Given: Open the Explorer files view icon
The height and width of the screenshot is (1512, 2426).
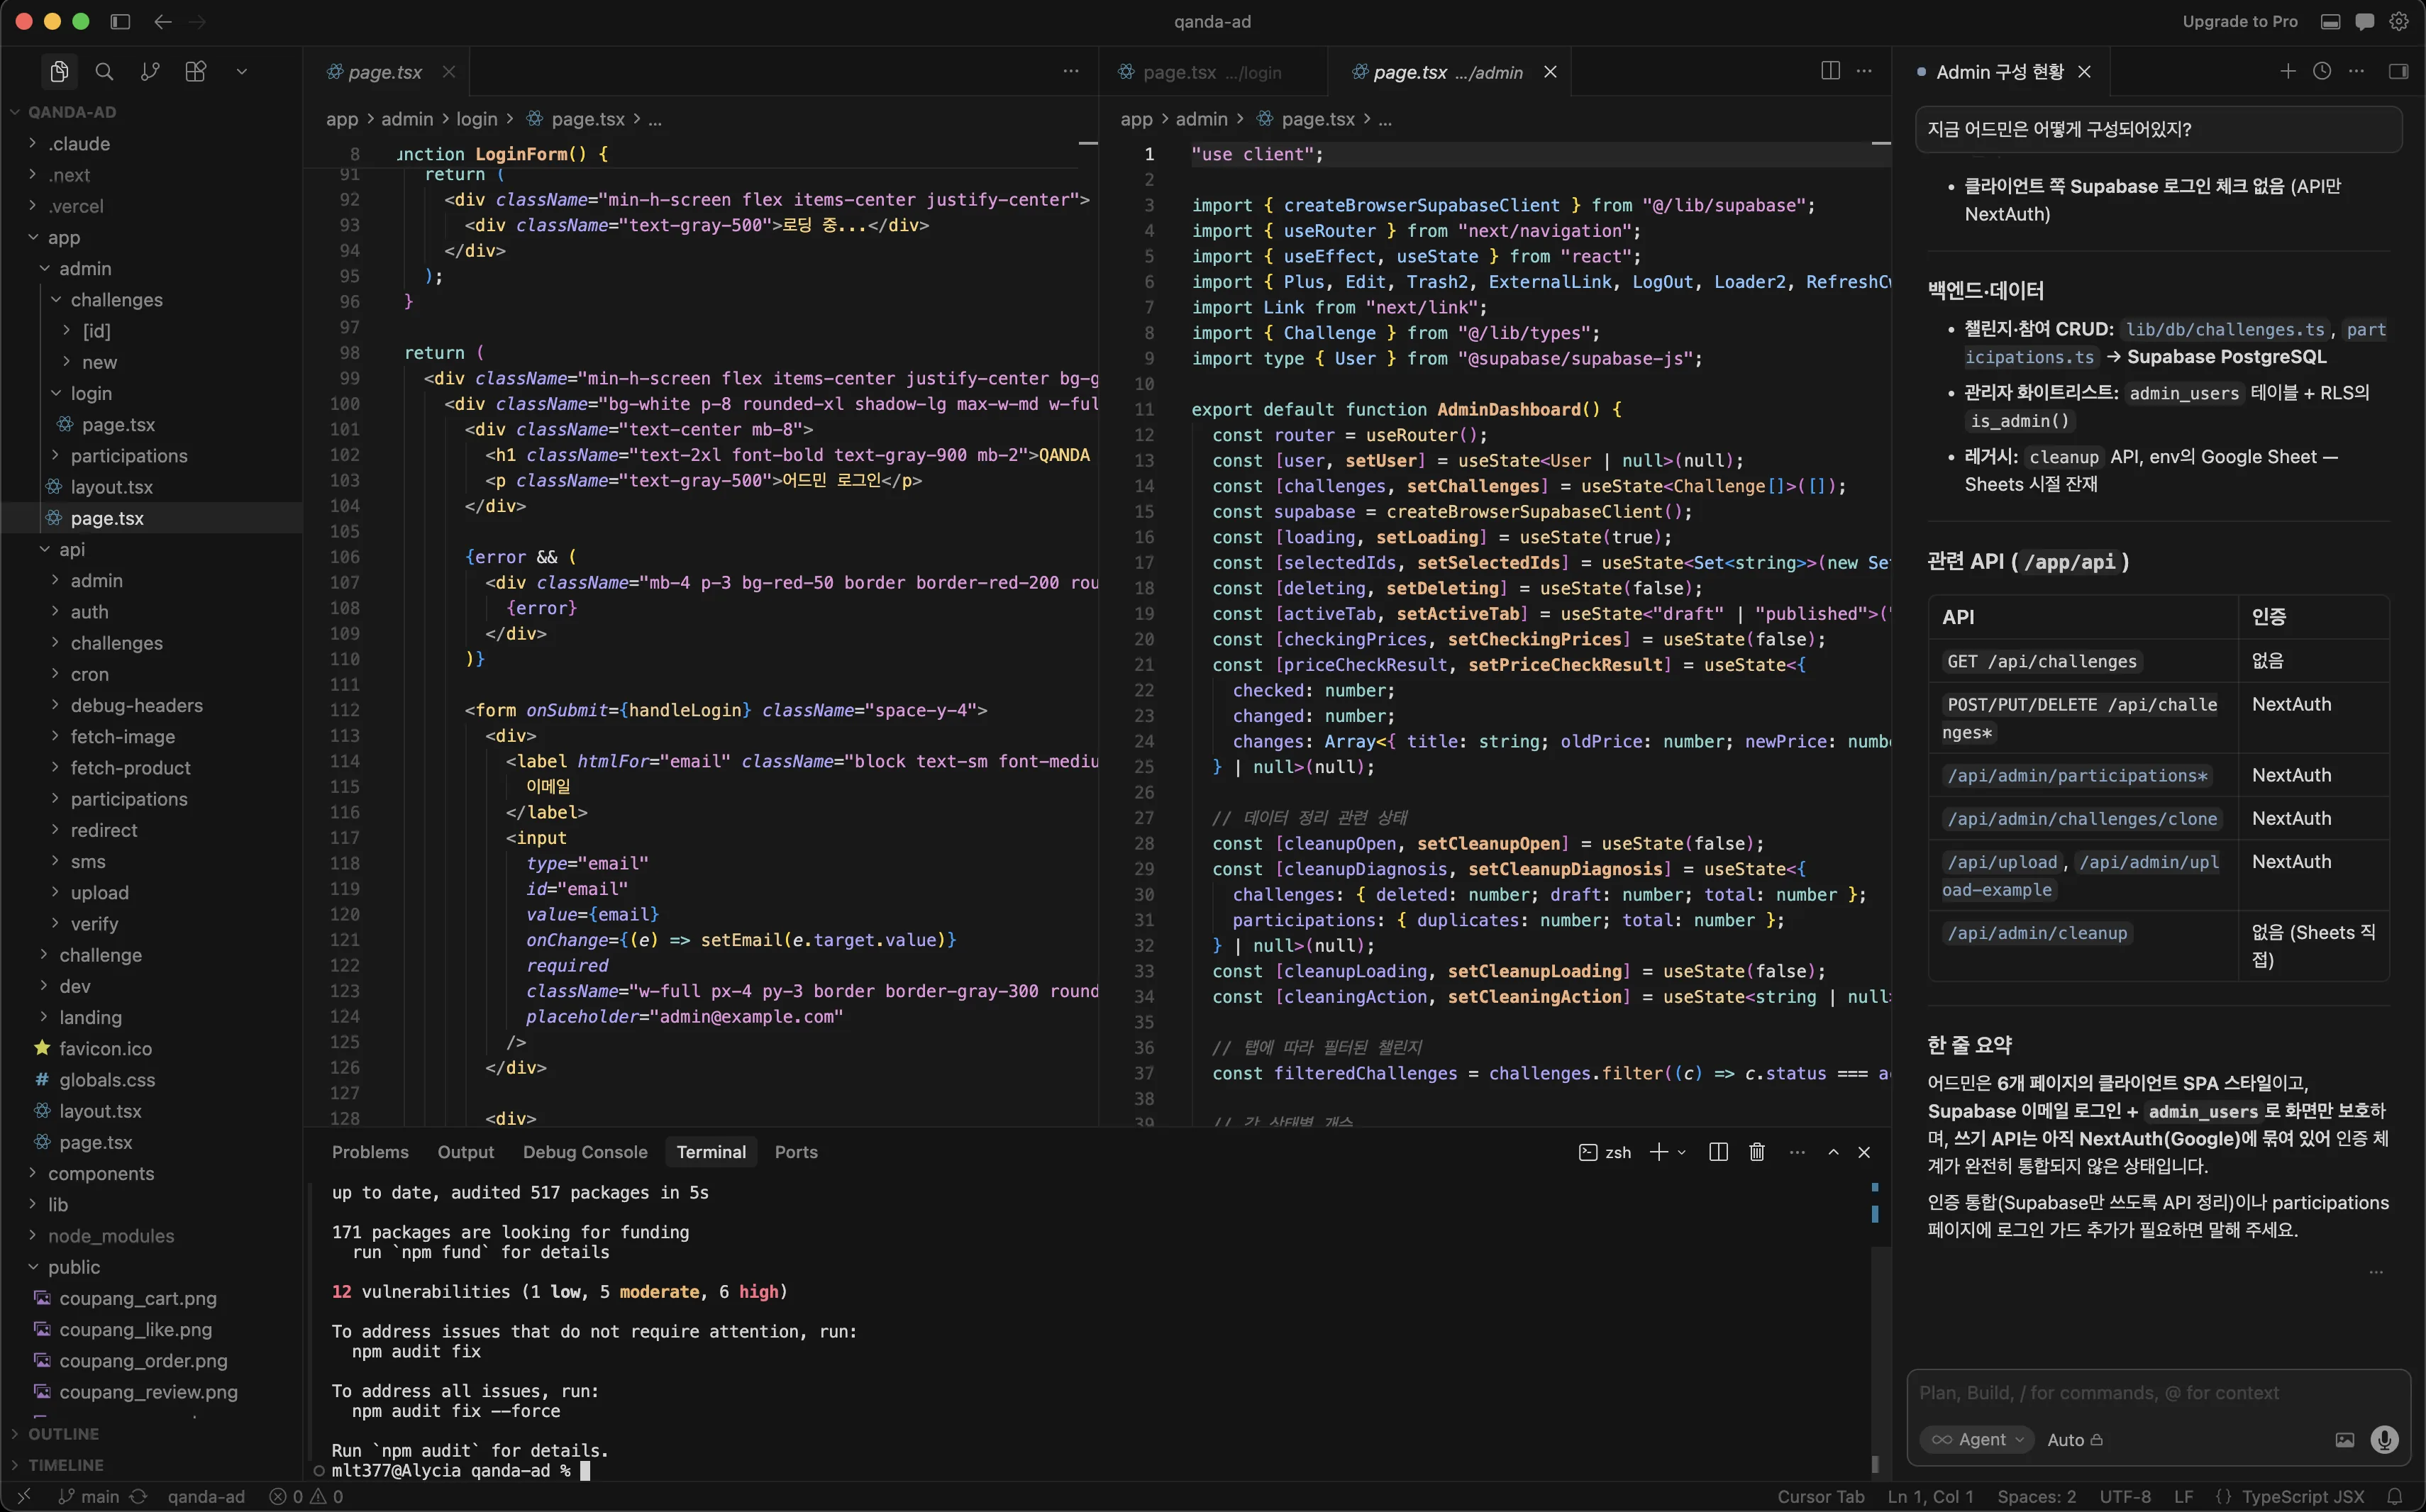Looking at the screenshot, I should [x=59, y=71].
